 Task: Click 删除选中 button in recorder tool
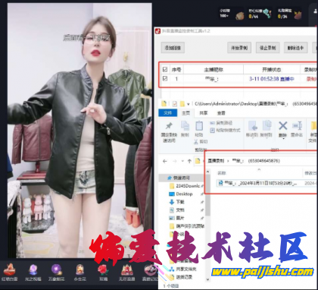295,48
